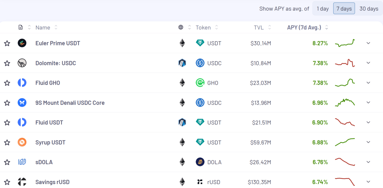Click the $130.35M TVL value
Viewport: 383px width, 188px height.
(259, 182)
